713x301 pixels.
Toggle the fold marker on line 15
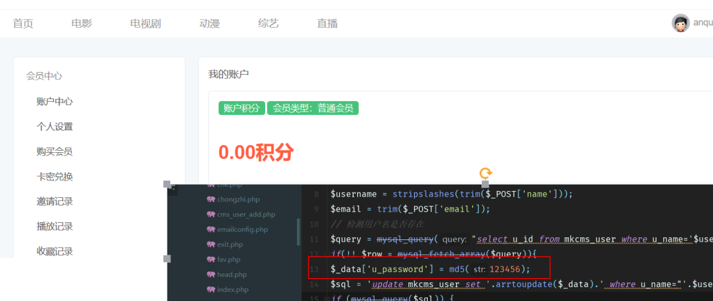[327, 299]
